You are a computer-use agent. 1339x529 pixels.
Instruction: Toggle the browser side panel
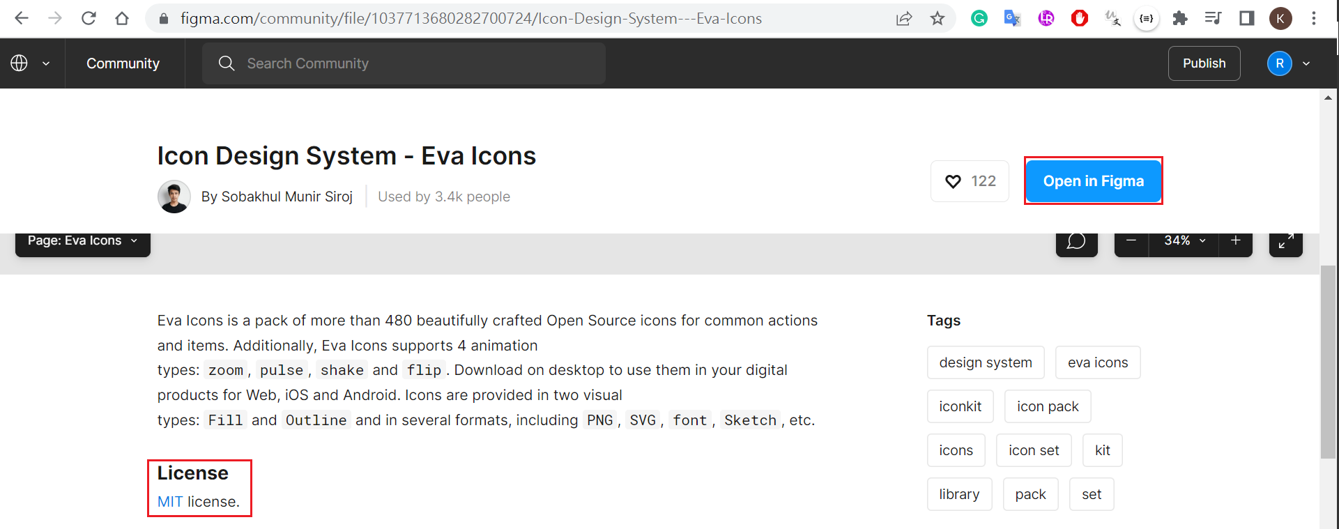pos(1247,19)
